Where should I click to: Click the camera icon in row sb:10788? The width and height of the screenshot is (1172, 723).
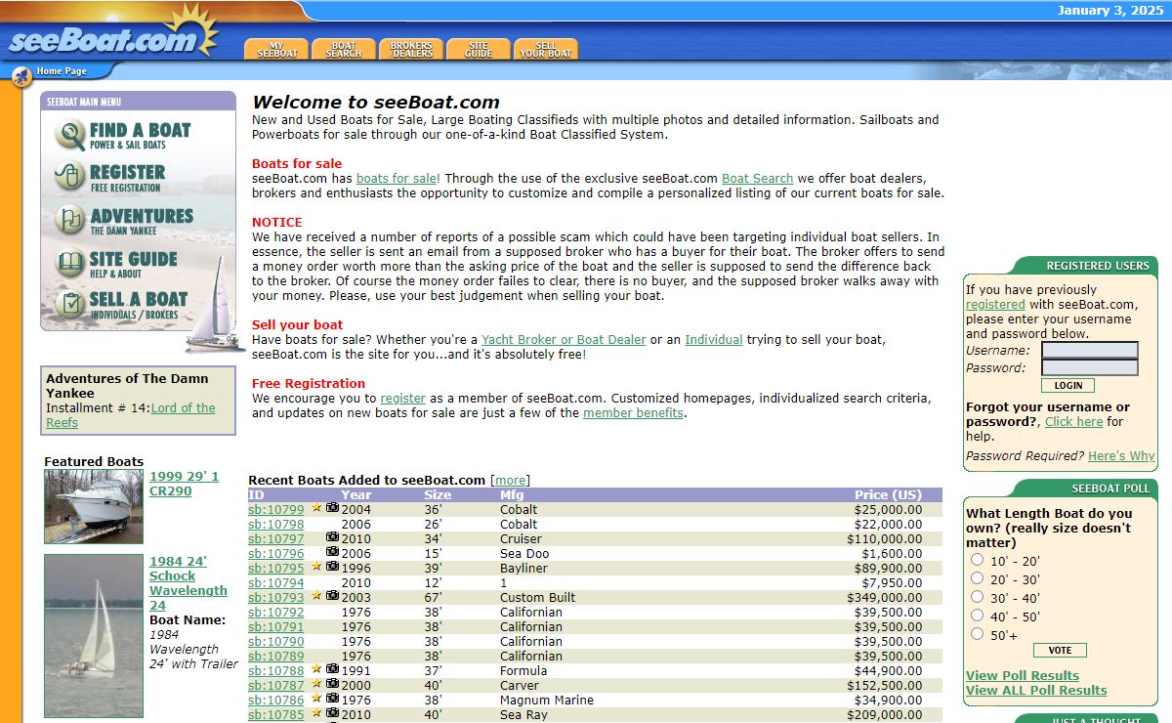[332, 669]
